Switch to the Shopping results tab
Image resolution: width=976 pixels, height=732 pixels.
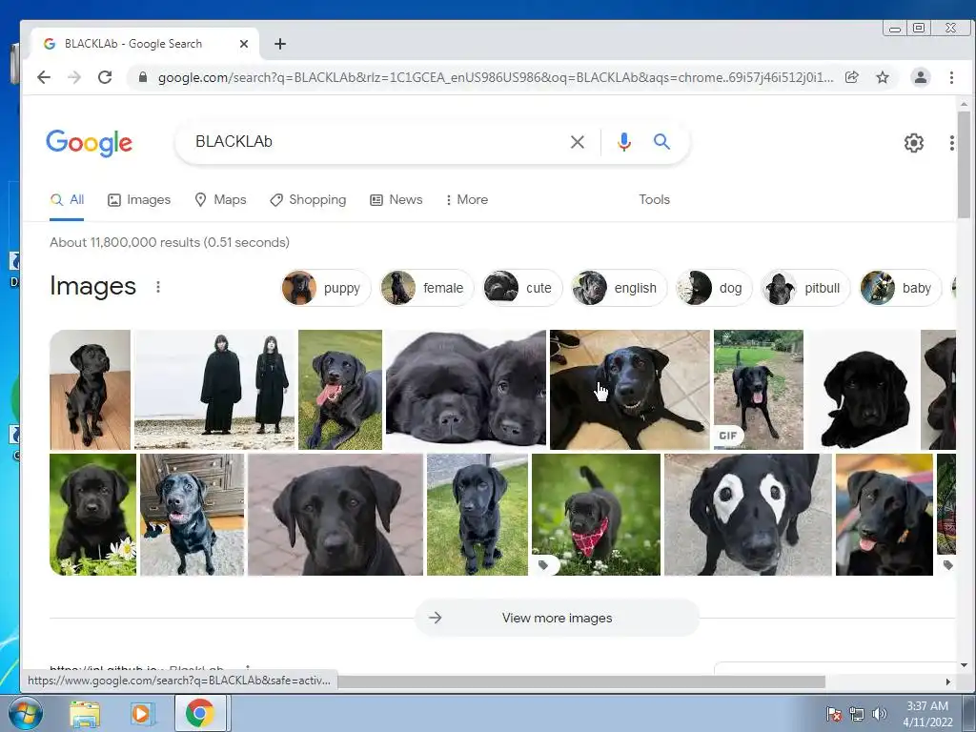point(308,200)
